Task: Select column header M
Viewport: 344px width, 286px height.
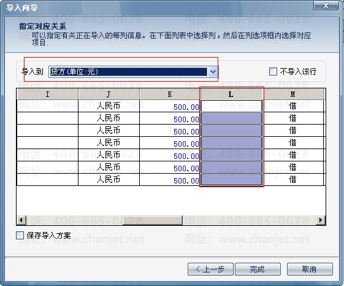Action: click(293, 95)
